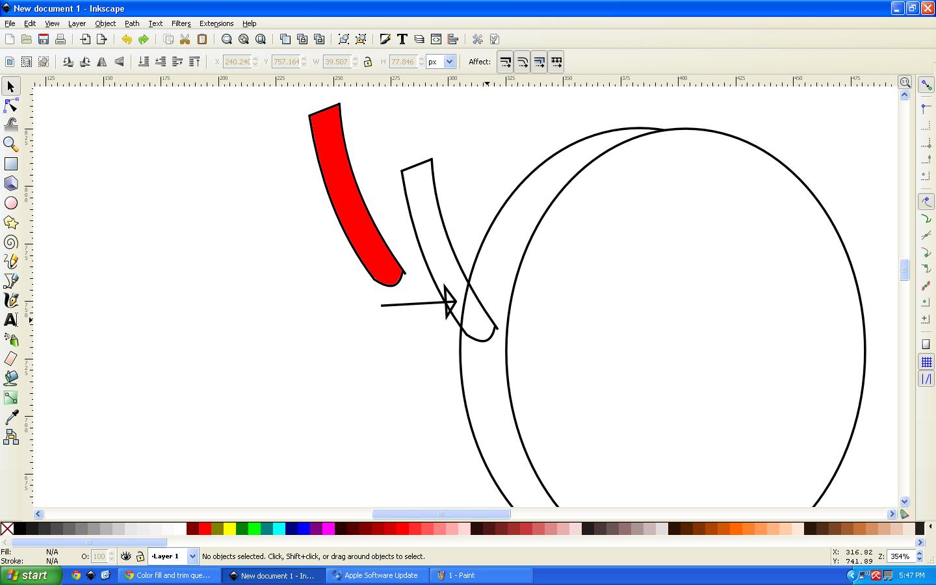Screen dimensions: 936x585
Task: Toggle width and height ratio lock
Action: point(368,62)
